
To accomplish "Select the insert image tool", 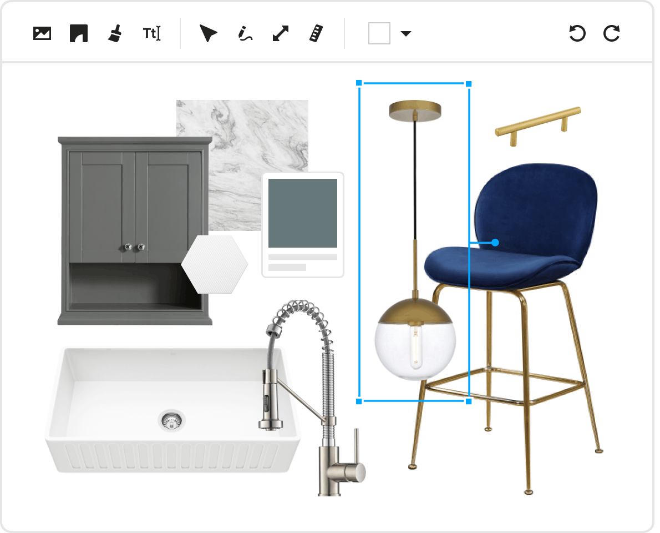I will point(42,33).
